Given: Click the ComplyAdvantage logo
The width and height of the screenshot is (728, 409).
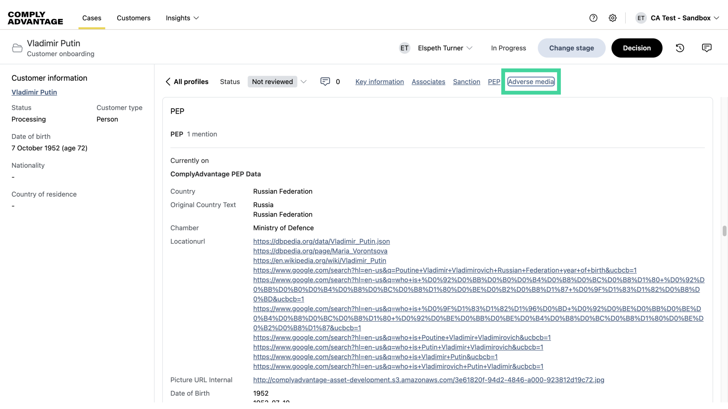Looking at the screenshot, I should coord(35,18).
